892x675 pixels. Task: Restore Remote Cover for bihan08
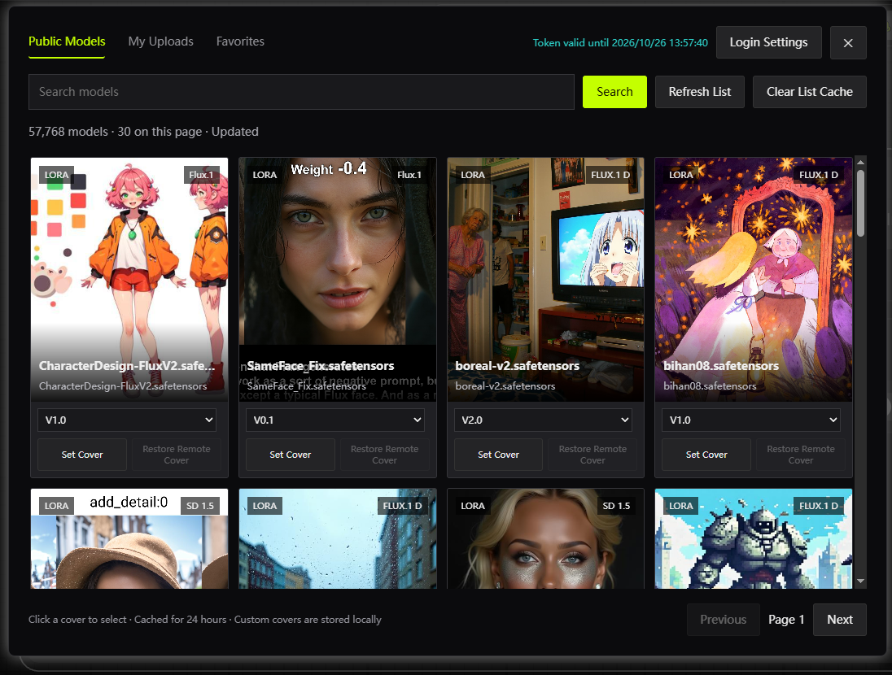click(800, 455)
